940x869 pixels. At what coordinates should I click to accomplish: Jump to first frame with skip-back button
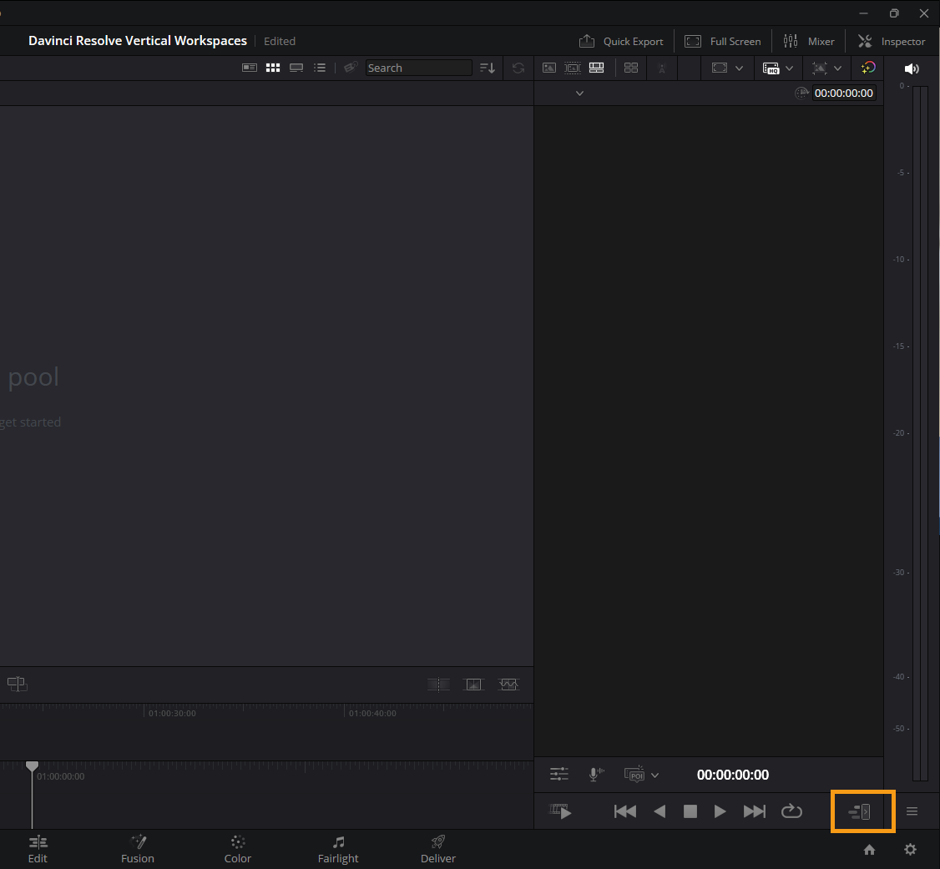pyautogui.click(x=625, y=811)
